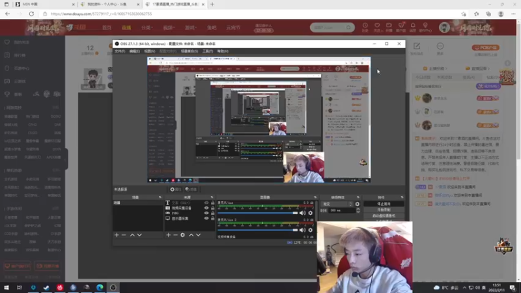Open scene transition settings gear icon

tap(357, 204)
